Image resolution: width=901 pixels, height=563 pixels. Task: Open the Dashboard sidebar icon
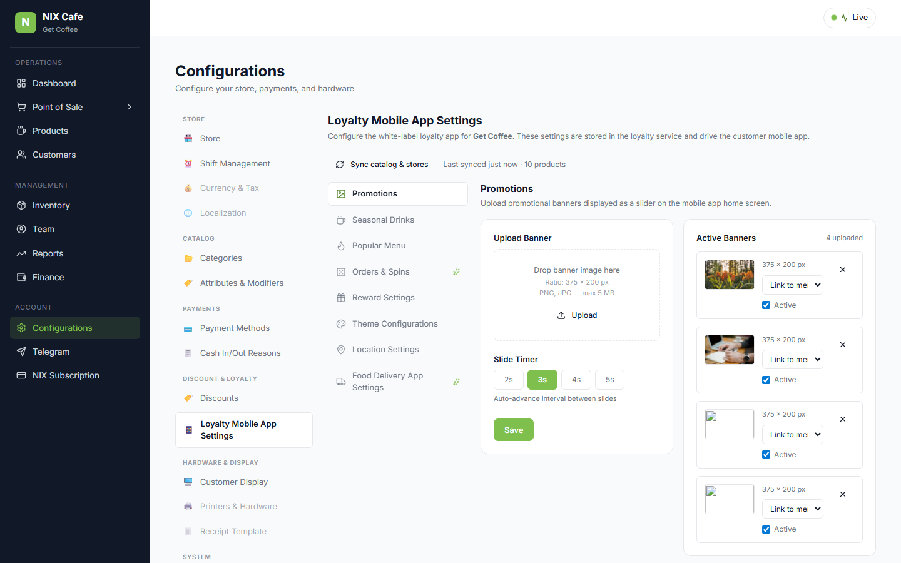click(21, 83)
